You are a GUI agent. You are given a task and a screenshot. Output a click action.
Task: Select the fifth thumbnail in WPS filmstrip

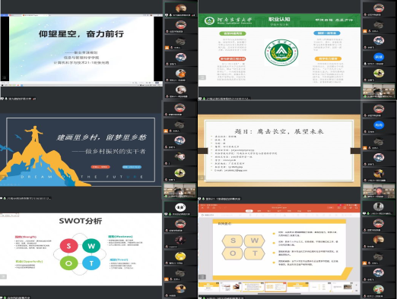tap(298, 288)
